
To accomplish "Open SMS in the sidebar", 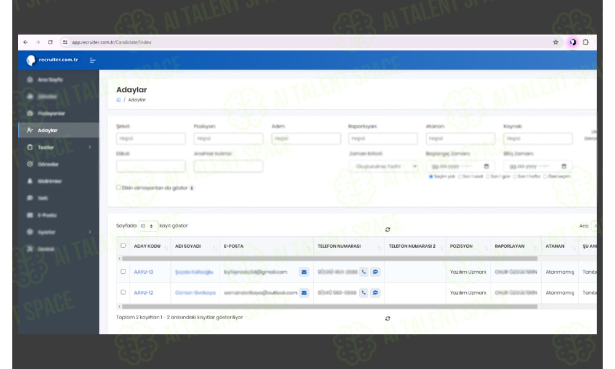I will [x=43, y=198].
